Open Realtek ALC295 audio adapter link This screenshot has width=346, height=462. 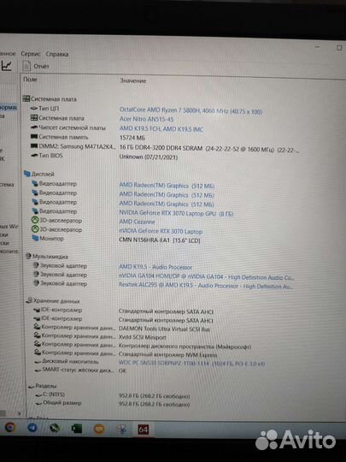[x=206, y=286]
